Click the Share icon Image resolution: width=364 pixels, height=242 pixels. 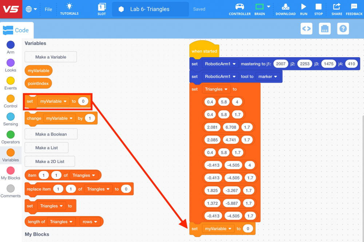click(337, 7)
